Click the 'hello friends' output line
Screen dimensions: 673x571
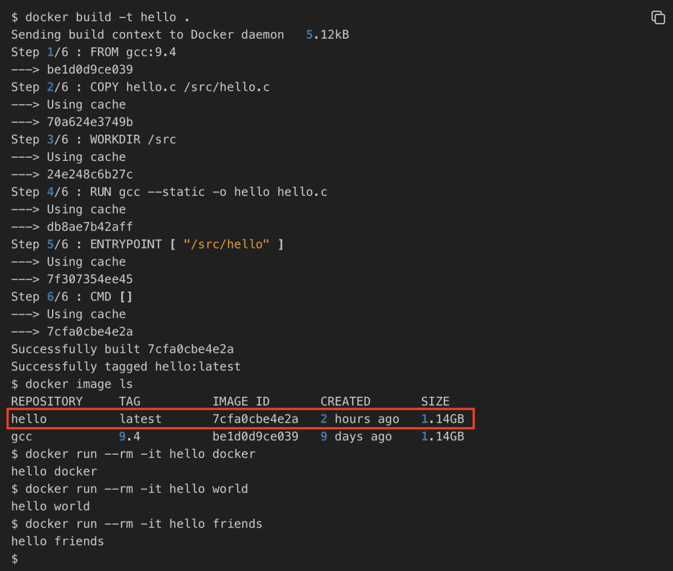(x=58, y=541)
